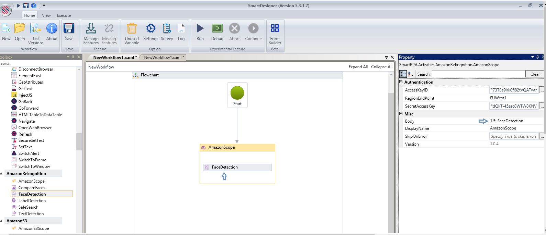
Task: Click the Unused Variable icon
Action: pyautogui.click(x=132, y=29)
